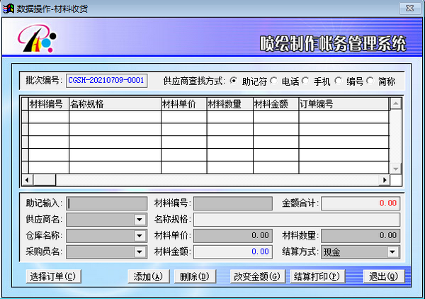Open the 采购员名 dropdown list
The height and width of the screenshot is (299, 425).
pos(140,252)
